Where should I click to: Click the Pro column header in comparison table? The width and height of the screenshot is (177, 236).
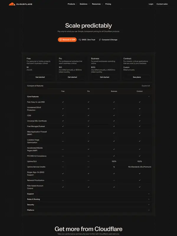[x=88, y=91]
